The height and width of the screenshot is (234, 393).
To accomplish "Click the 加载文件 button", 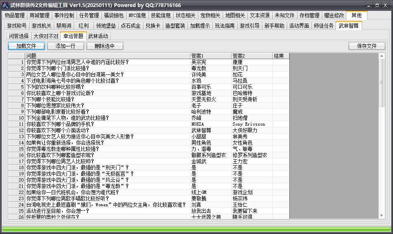I will point(26,46).
